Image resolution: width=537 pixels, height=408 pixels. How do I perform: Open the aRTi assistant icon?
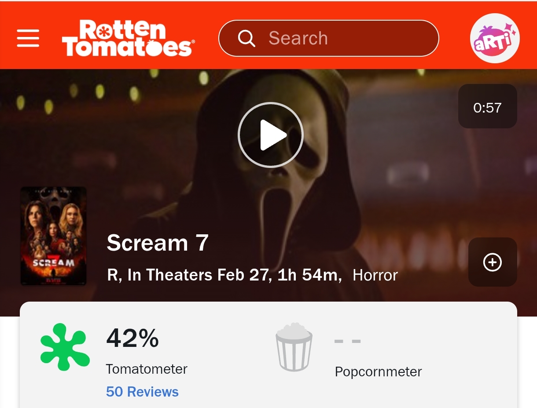494,38
